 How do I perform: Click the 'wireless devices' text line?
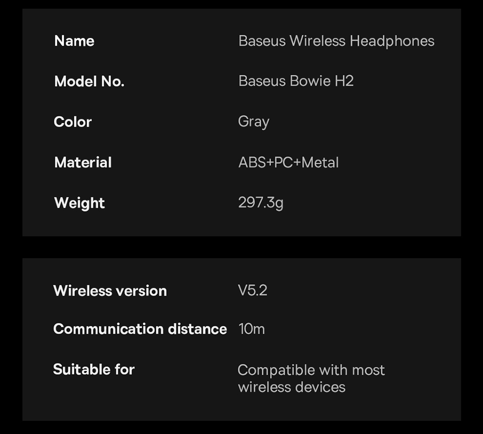click(291, 387)
